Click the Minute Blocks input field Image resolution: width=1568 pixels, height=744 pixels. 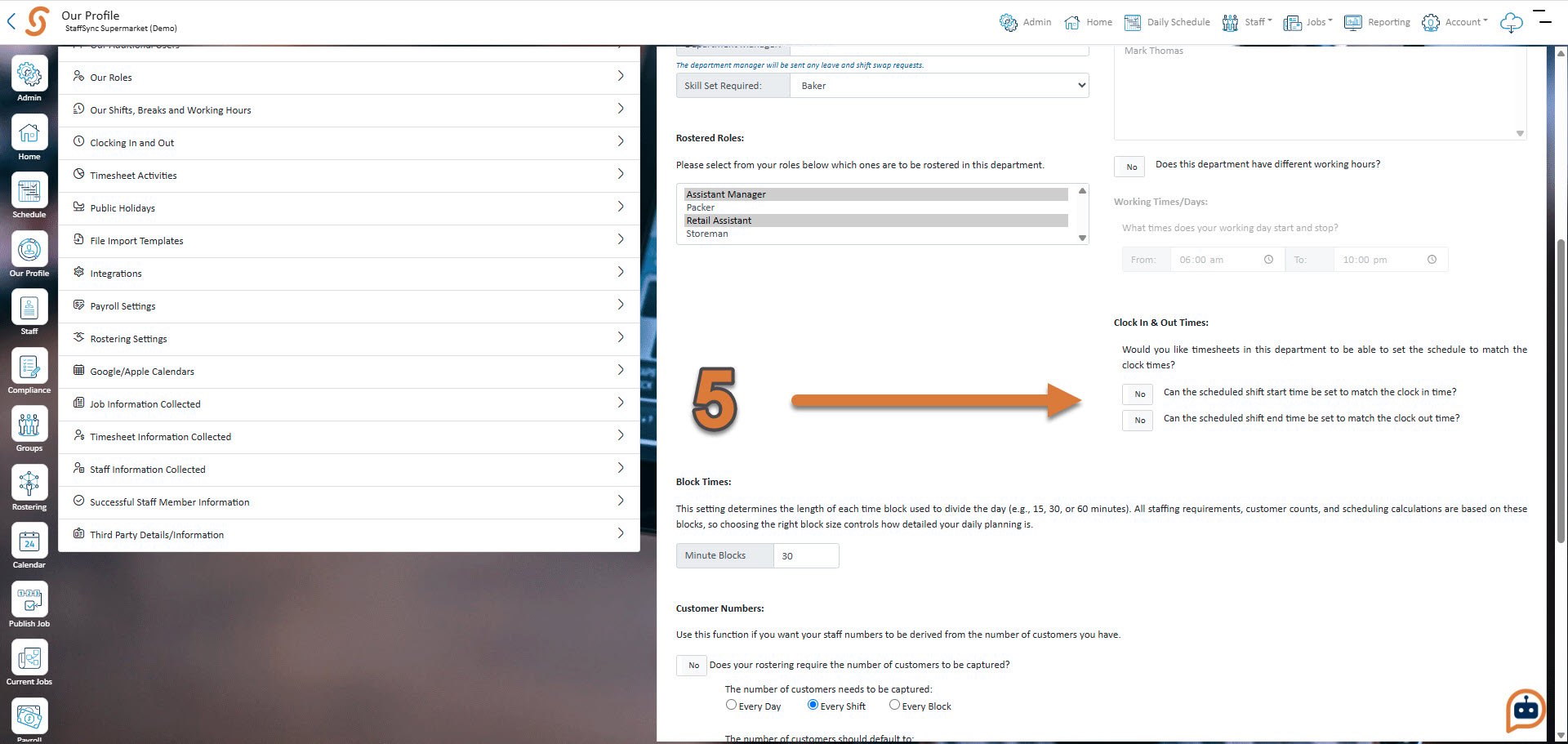pyautogui.click(x=806, y=556)
